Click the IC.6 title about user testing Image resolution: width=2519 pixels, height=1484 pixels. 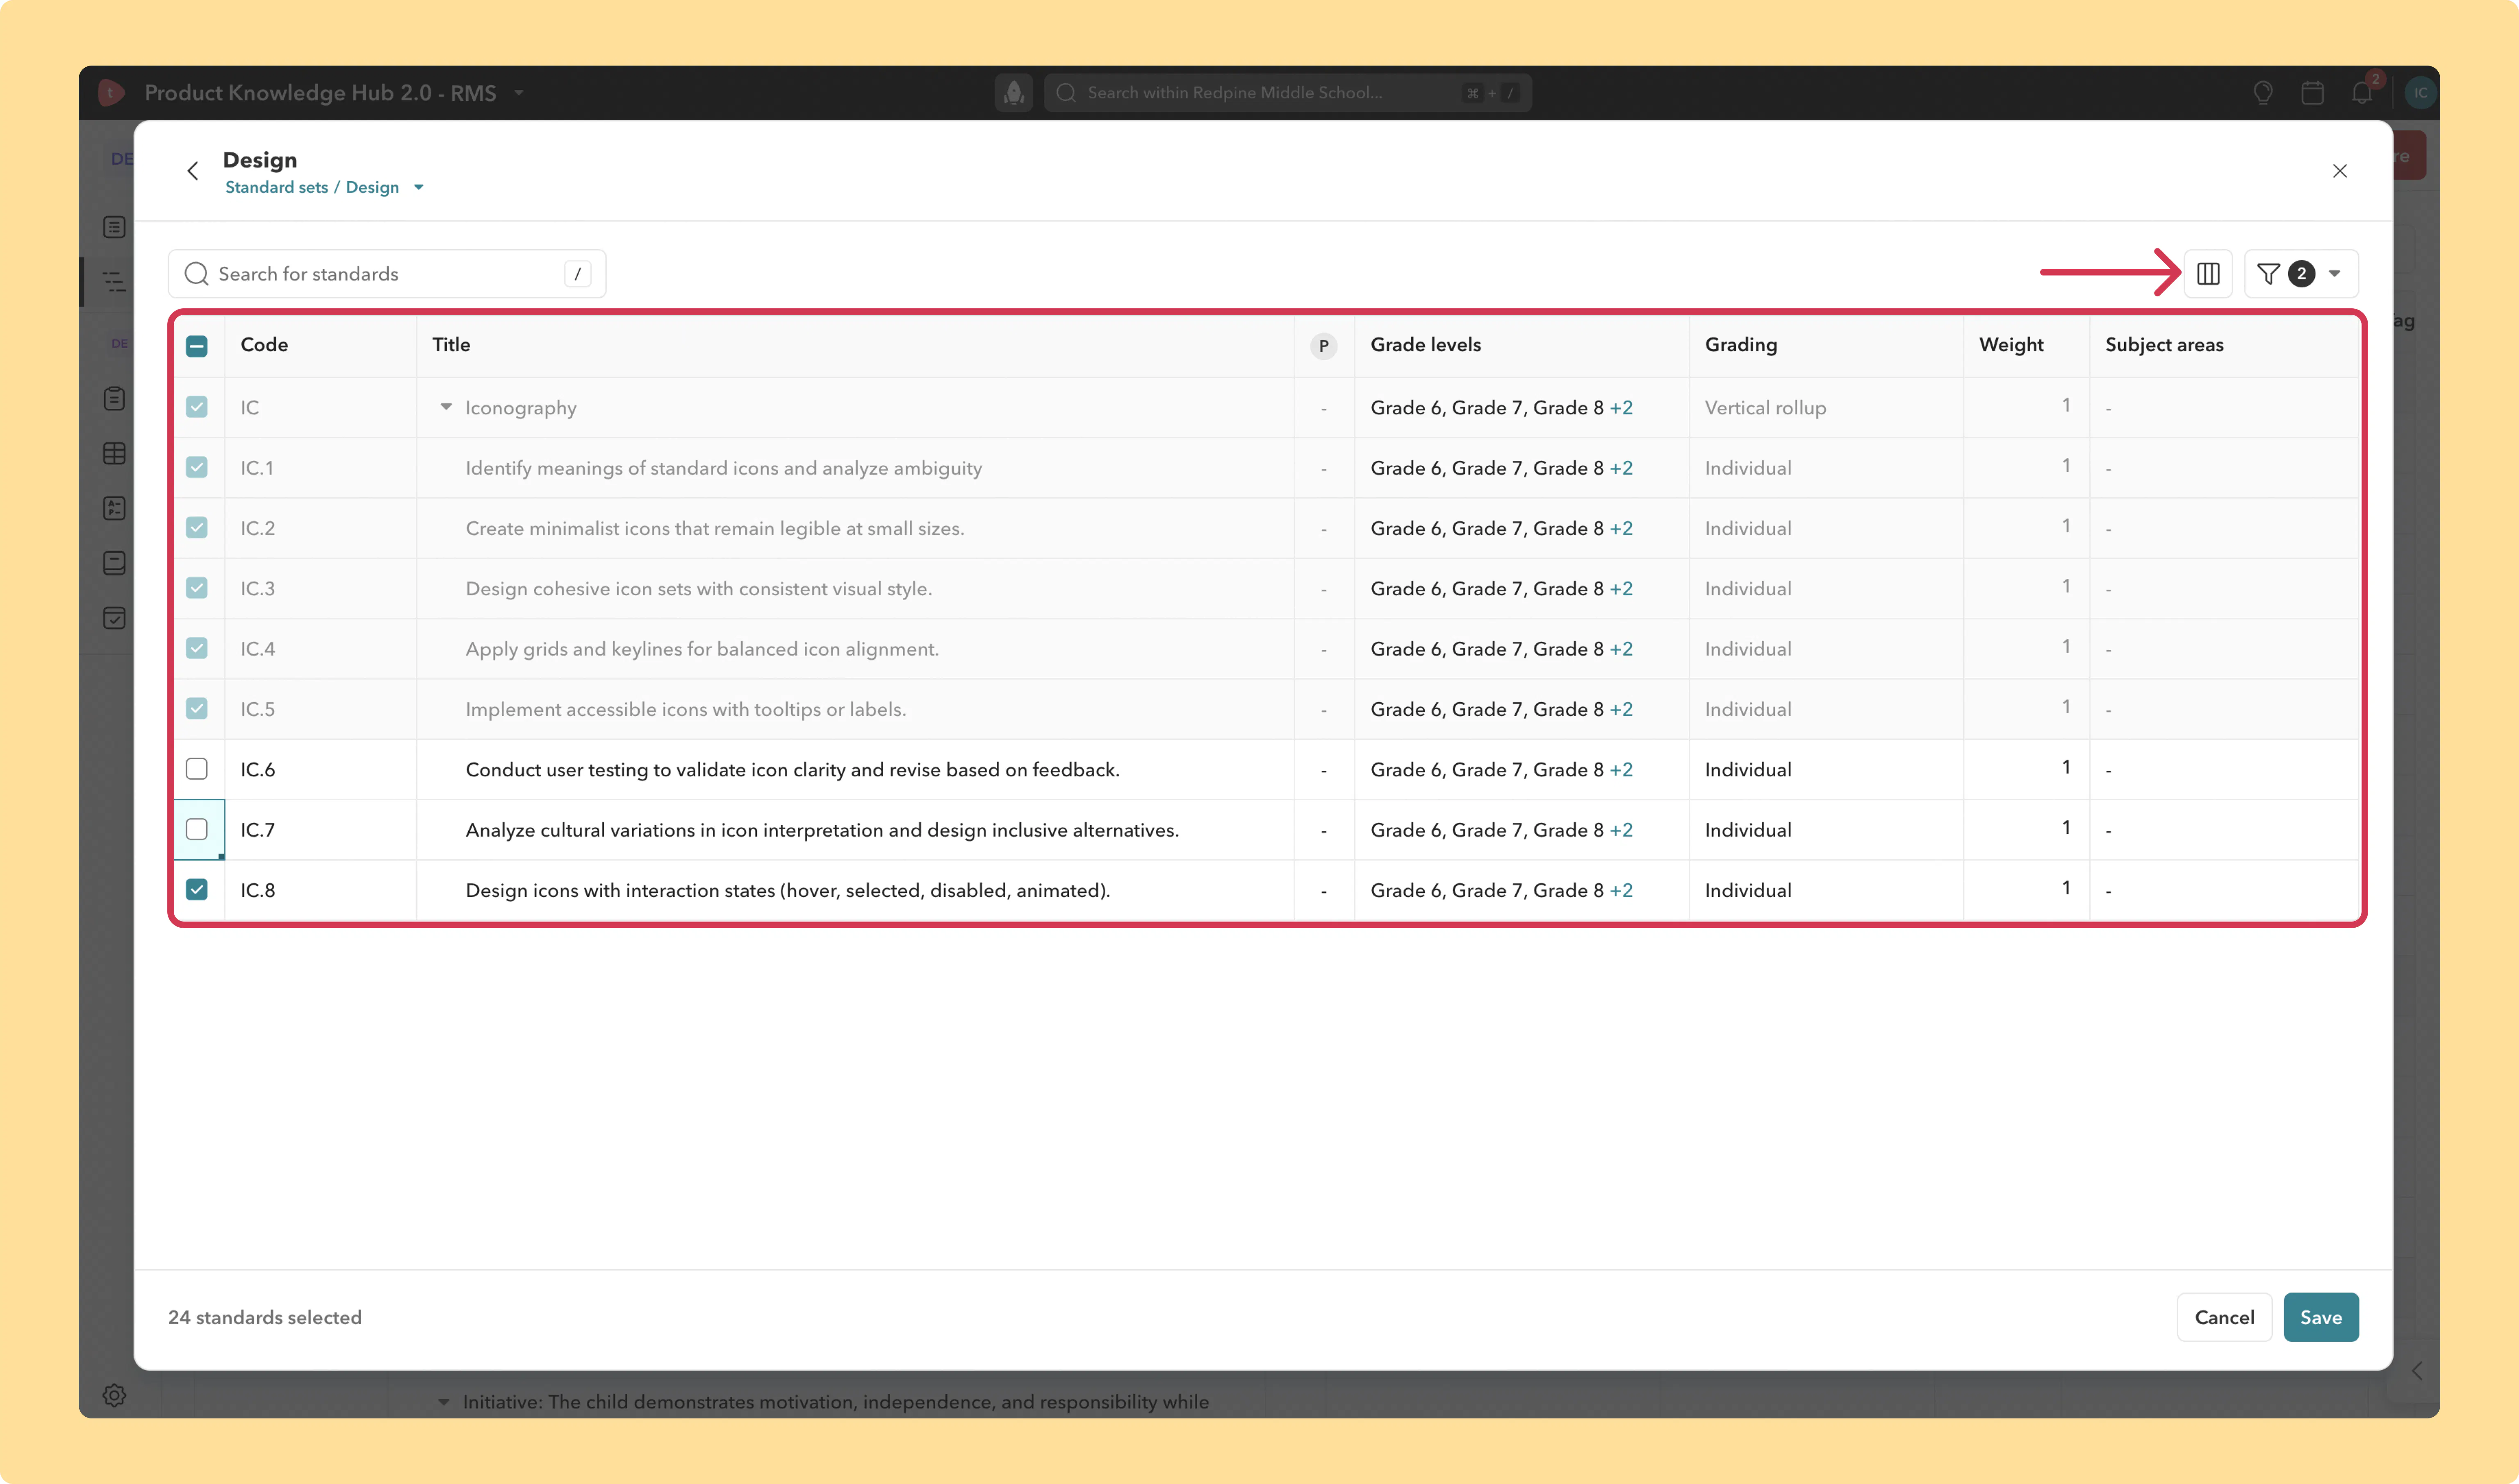click(x=792, y=770)
